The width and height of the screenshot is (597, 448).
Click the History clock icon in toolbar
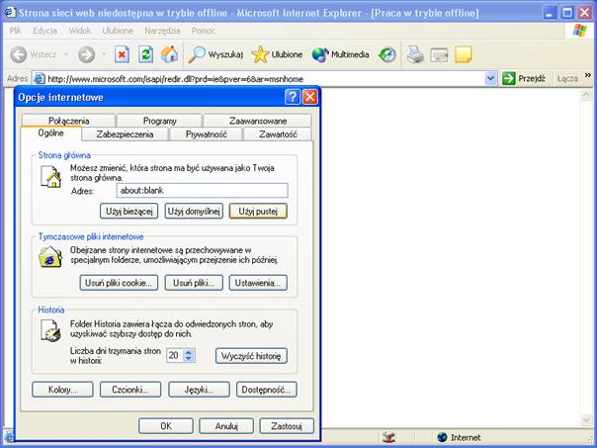(x=387, y=54)
